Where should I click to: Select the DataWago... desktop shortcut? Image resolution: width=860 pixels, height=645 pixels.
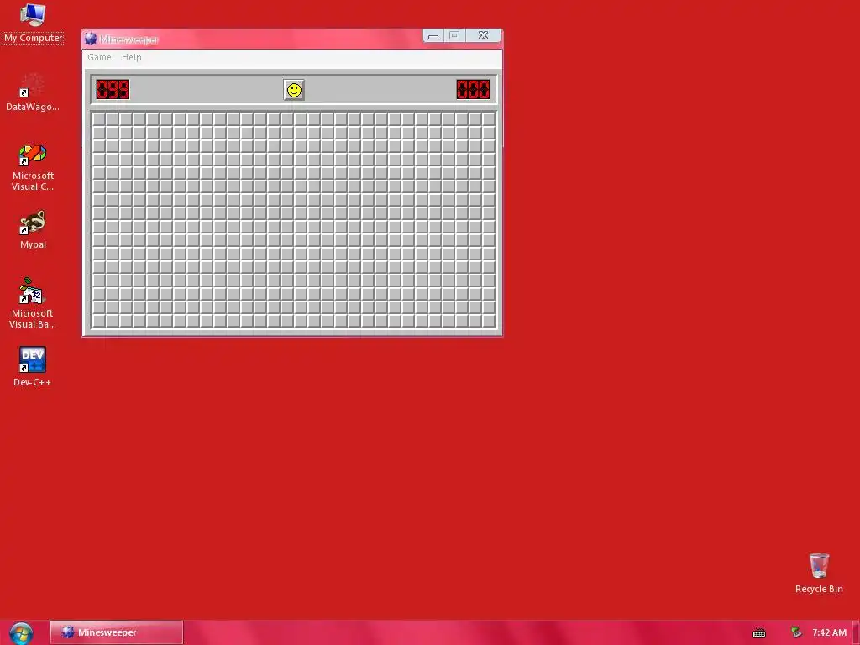(x=33, y=92)
